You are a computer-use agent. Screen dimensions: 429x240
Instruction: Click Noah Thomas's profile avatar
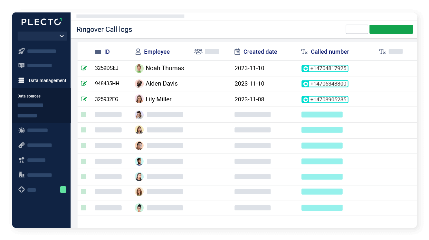tap(139, 68)
